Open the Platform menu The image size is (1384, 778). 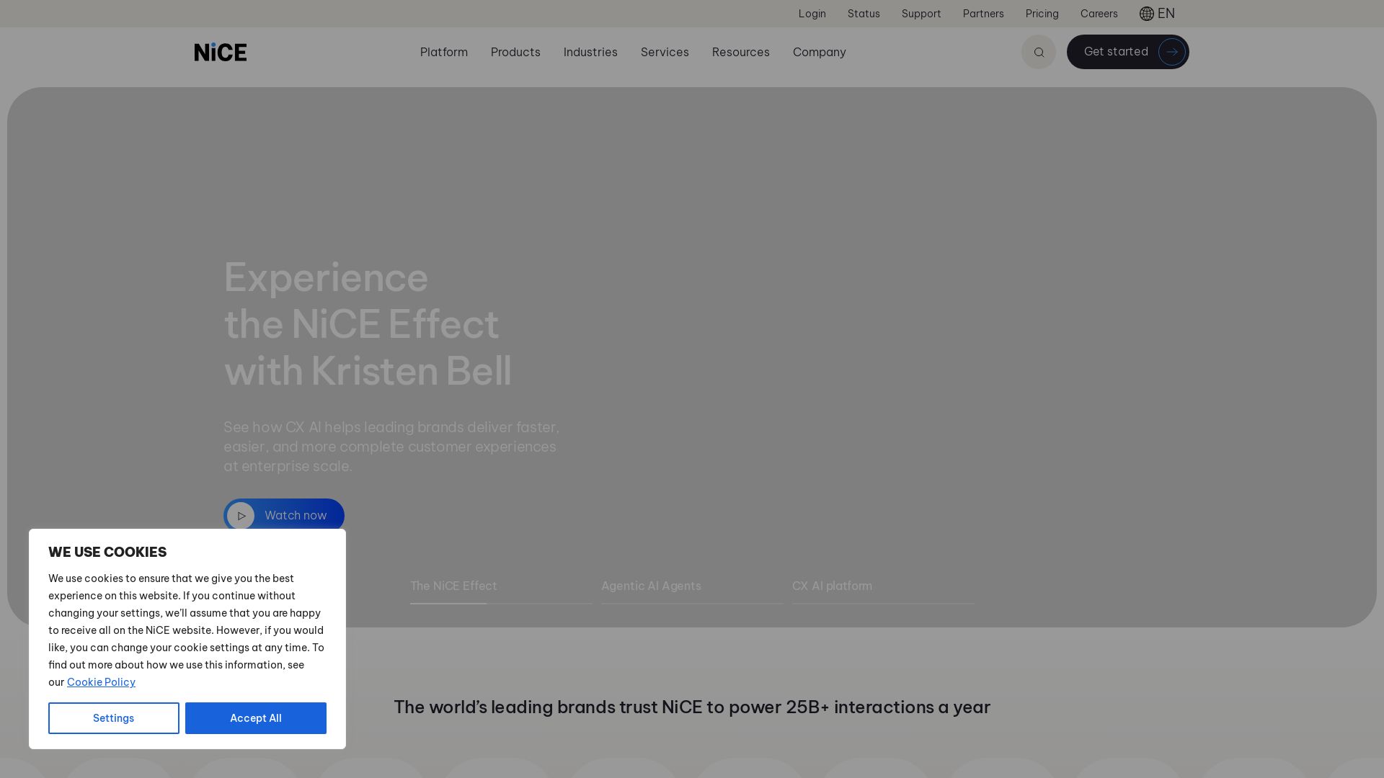tap(444, 52)
